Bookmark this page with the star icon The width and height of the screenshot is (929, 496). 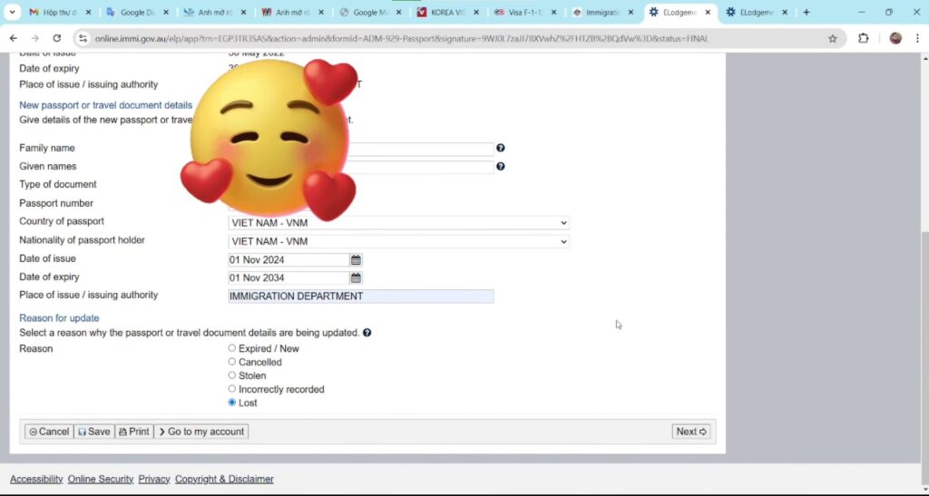pos(832,38)
